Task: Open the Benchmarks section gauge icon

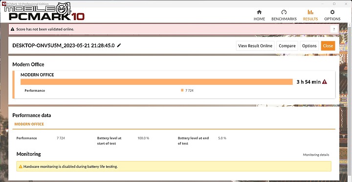Action: [284, 12]
